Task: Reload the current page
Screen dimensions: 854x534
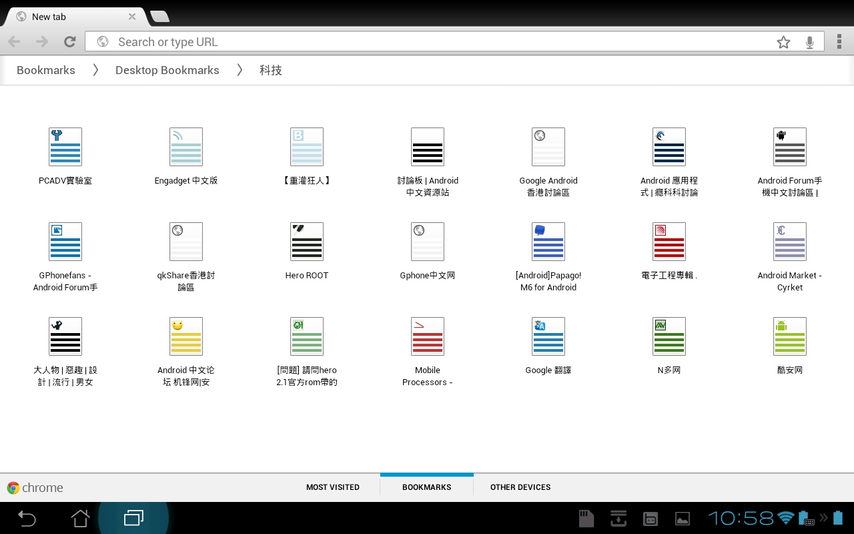Action: click(69, 42)
